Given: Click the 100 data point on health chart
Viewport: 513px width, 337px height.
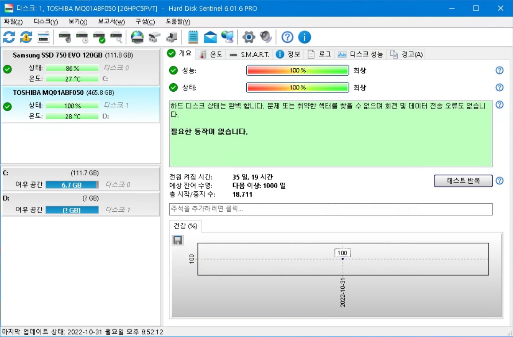Looking at the screenshot, I should click(x=342, y=259).
